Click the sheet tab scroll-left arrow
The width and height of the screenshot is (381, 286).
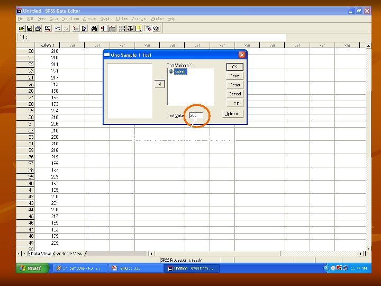pos(19,254)
